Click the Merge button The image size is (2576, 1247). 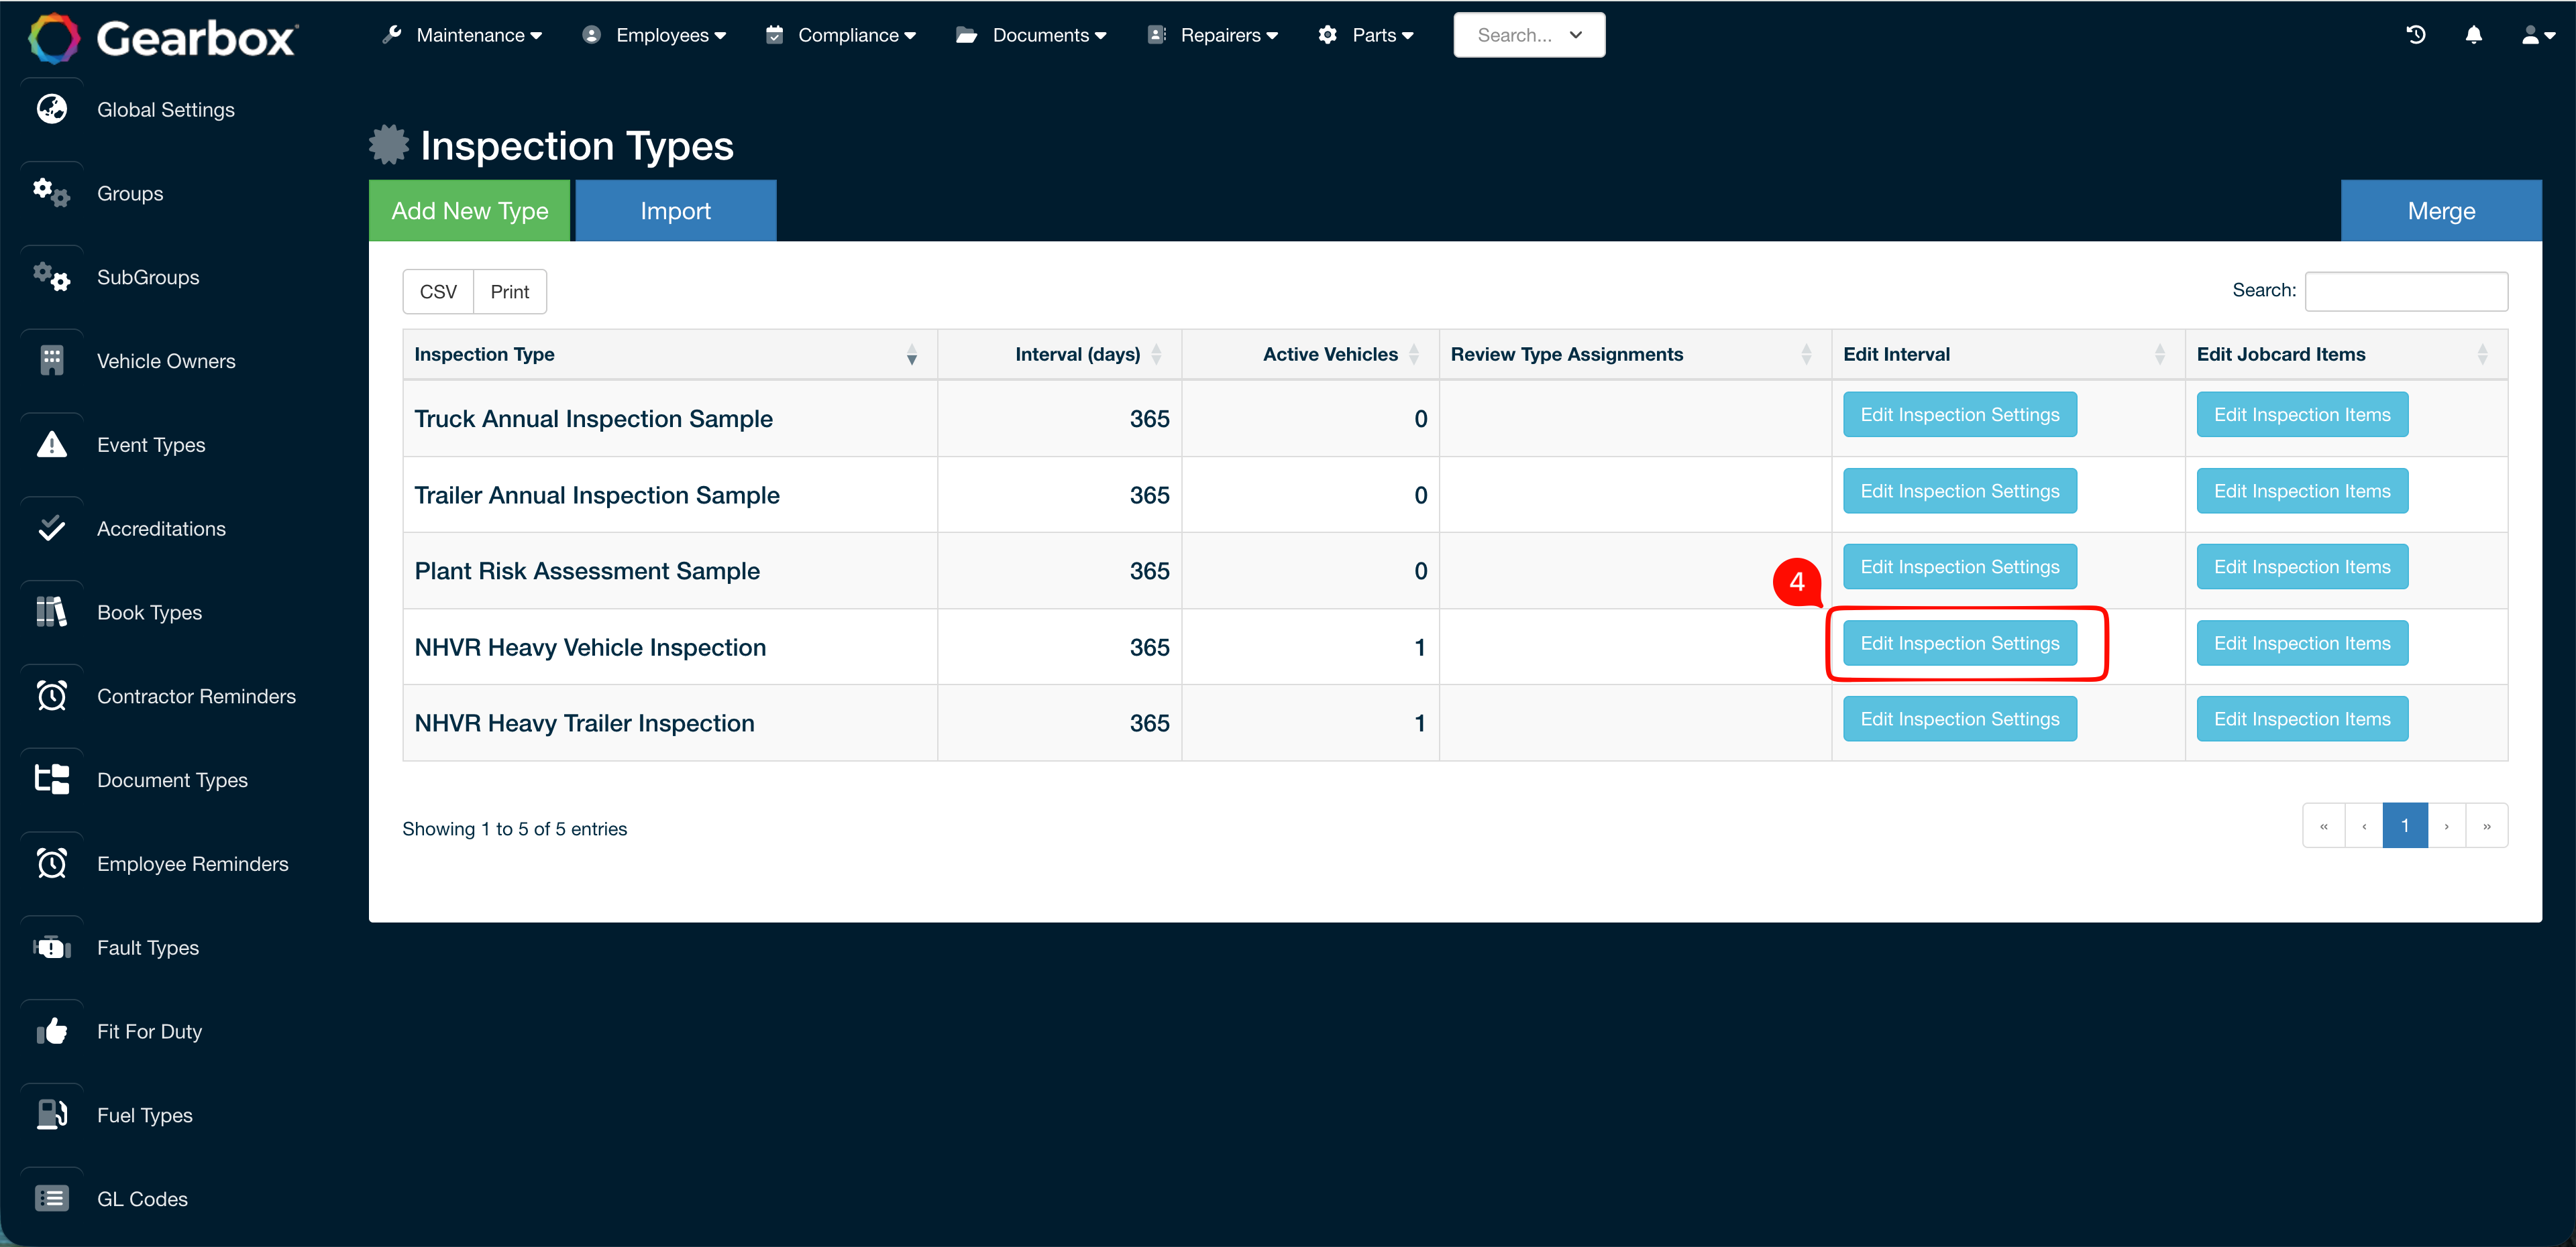(2441, 211)
